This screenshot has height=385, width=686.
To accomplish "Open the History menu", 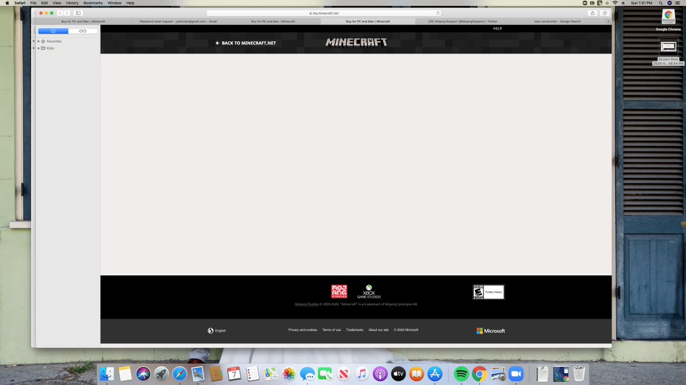I will click(x=72, y=3).
